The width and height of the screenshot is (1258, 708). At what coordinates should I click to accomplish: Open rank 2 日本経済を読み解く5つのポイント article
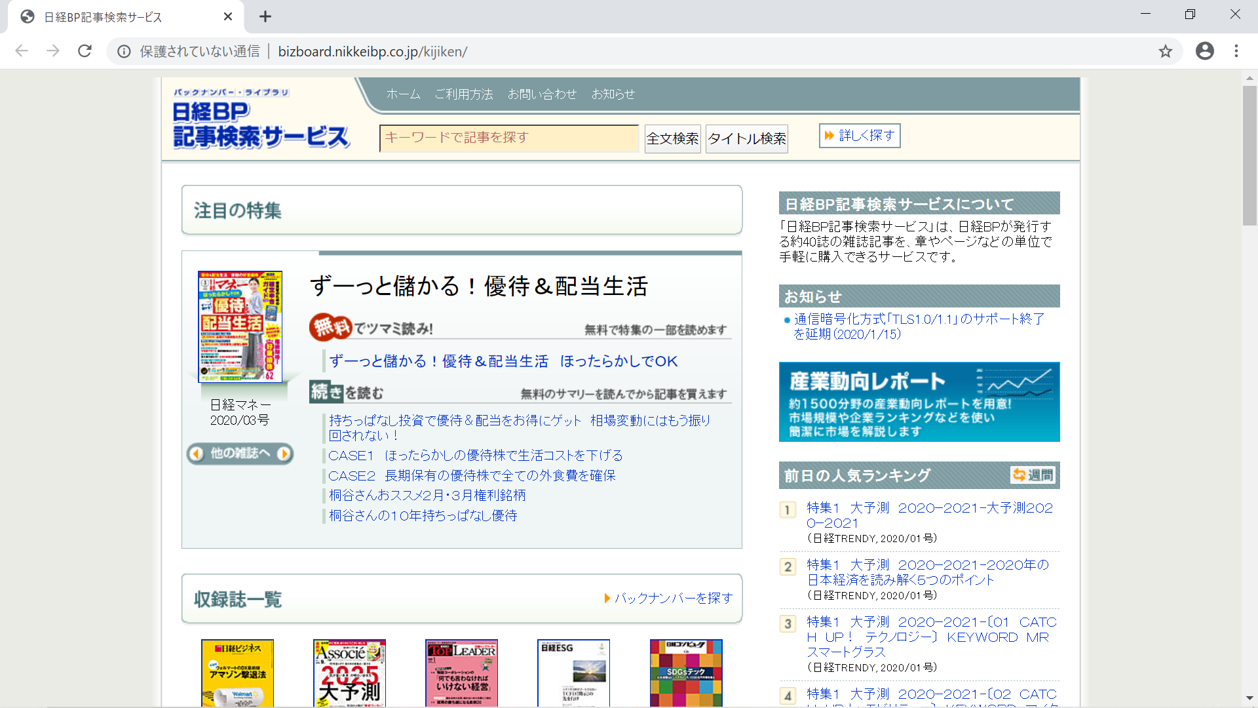coord(928,572)
